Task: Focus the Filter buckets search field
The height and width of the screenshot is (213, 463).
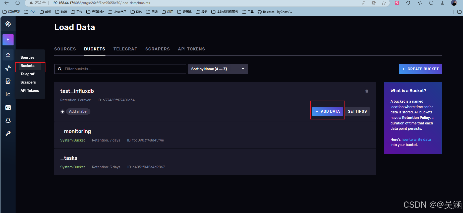Action: [120, 69]
